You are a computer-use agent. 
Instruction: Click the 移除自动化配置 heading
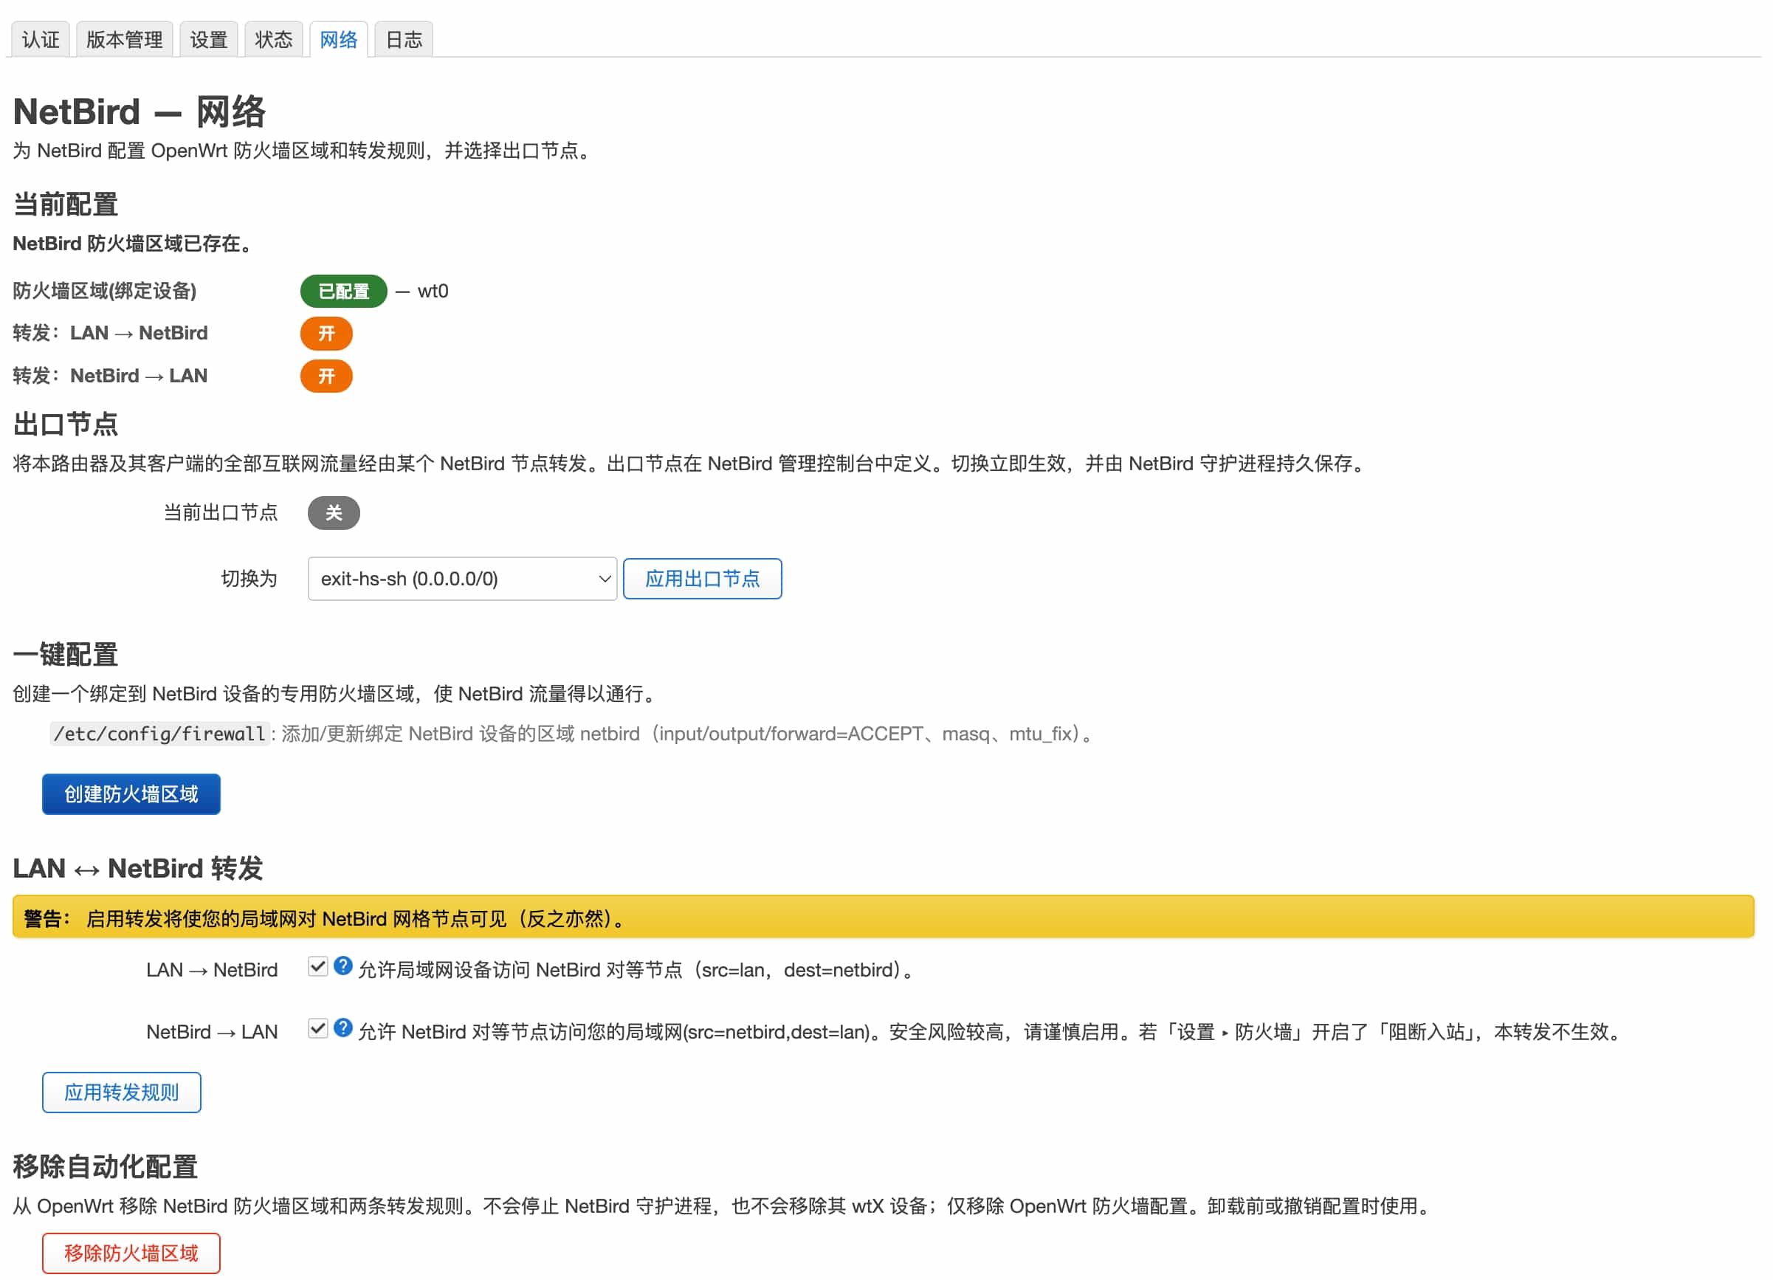tap(106, 1166)
